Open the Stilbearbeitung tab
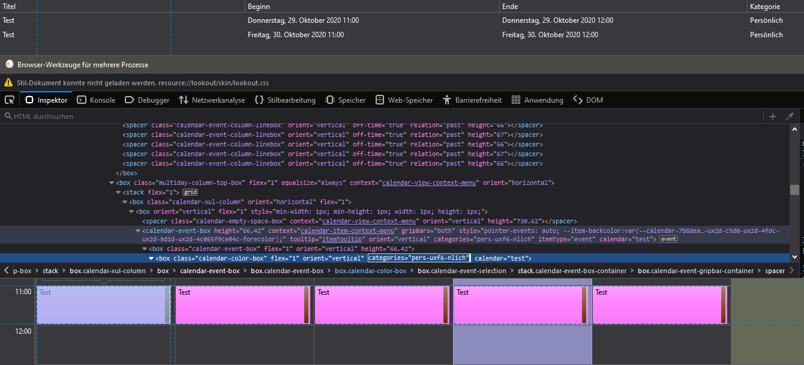This screenshot has width=804, height=365. [x=291, y=100]
